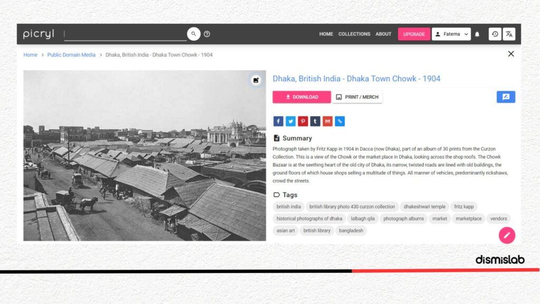Click the image overlay icon on the photo
Viewport: 540px width, 304px height.
pyautogui.click(x=256, y=80)
